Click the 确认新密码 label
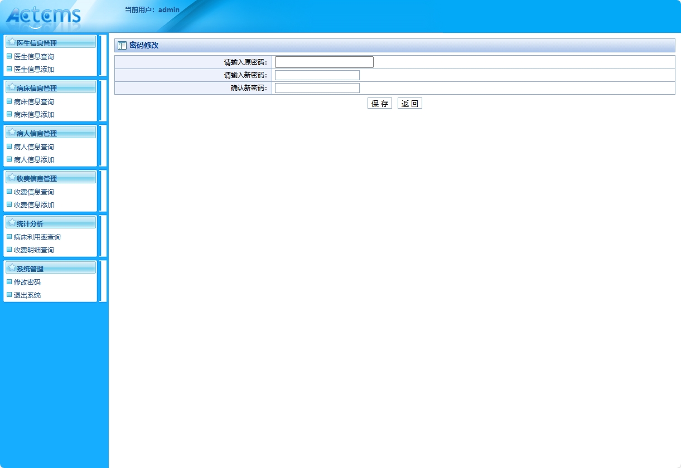 pos(249,88)
